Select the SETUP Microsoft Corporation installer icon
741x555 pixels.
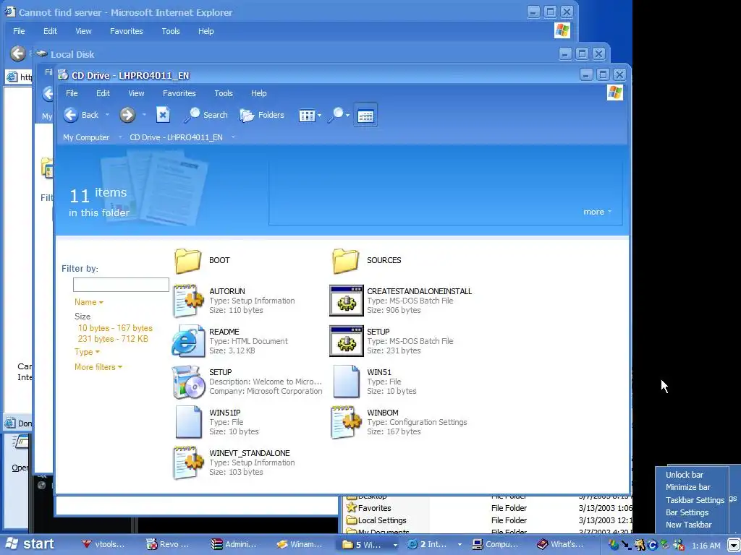pyautogui.click(x=189, y=382)
